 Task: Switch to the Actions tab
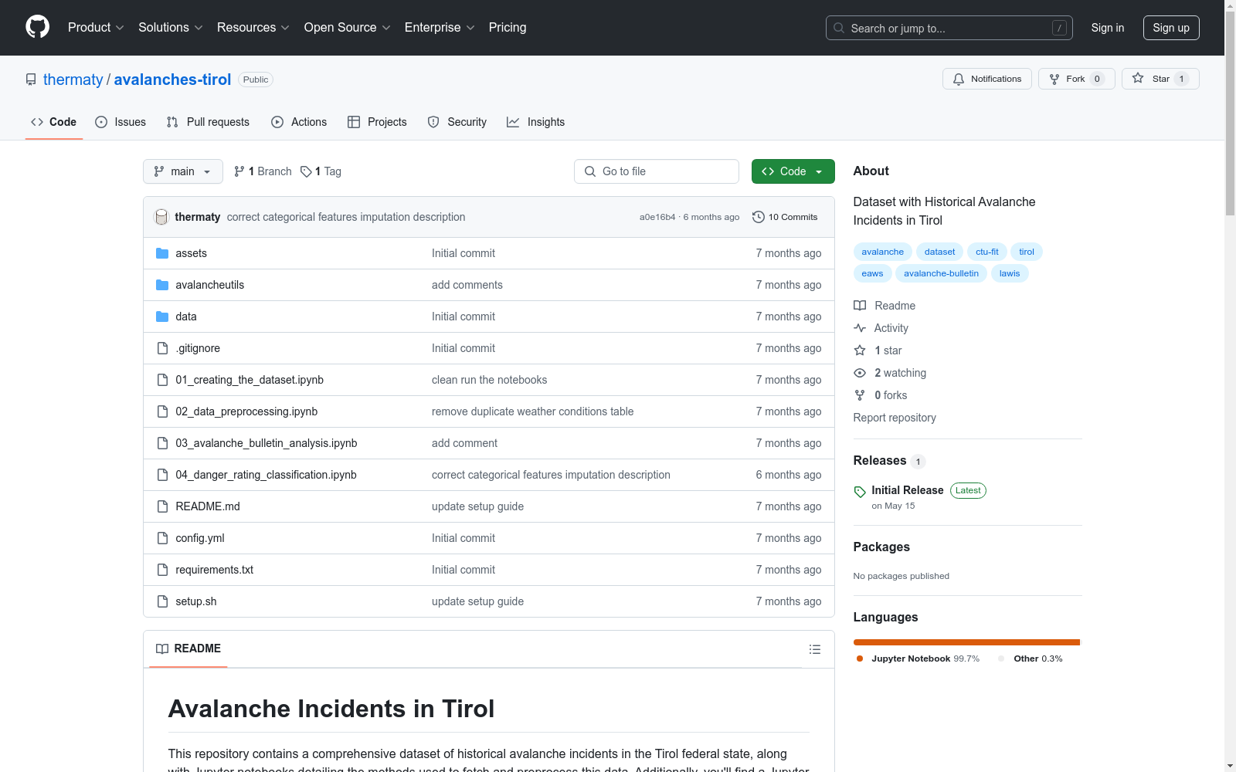pos(299,122)
